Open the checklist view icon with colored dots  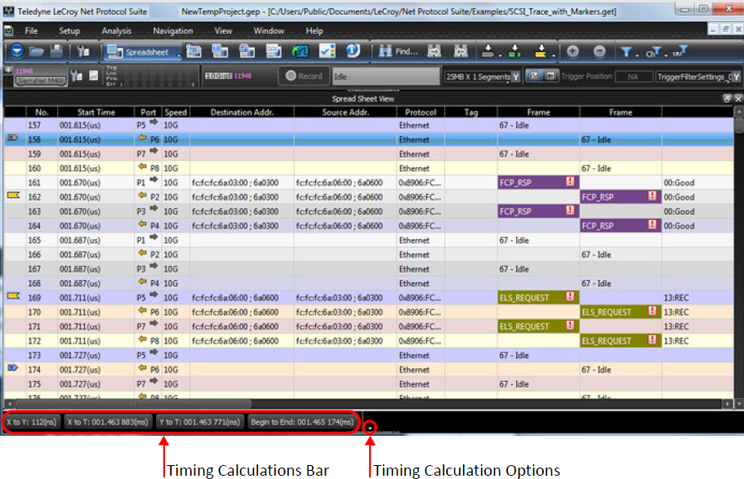pos(327,51)
